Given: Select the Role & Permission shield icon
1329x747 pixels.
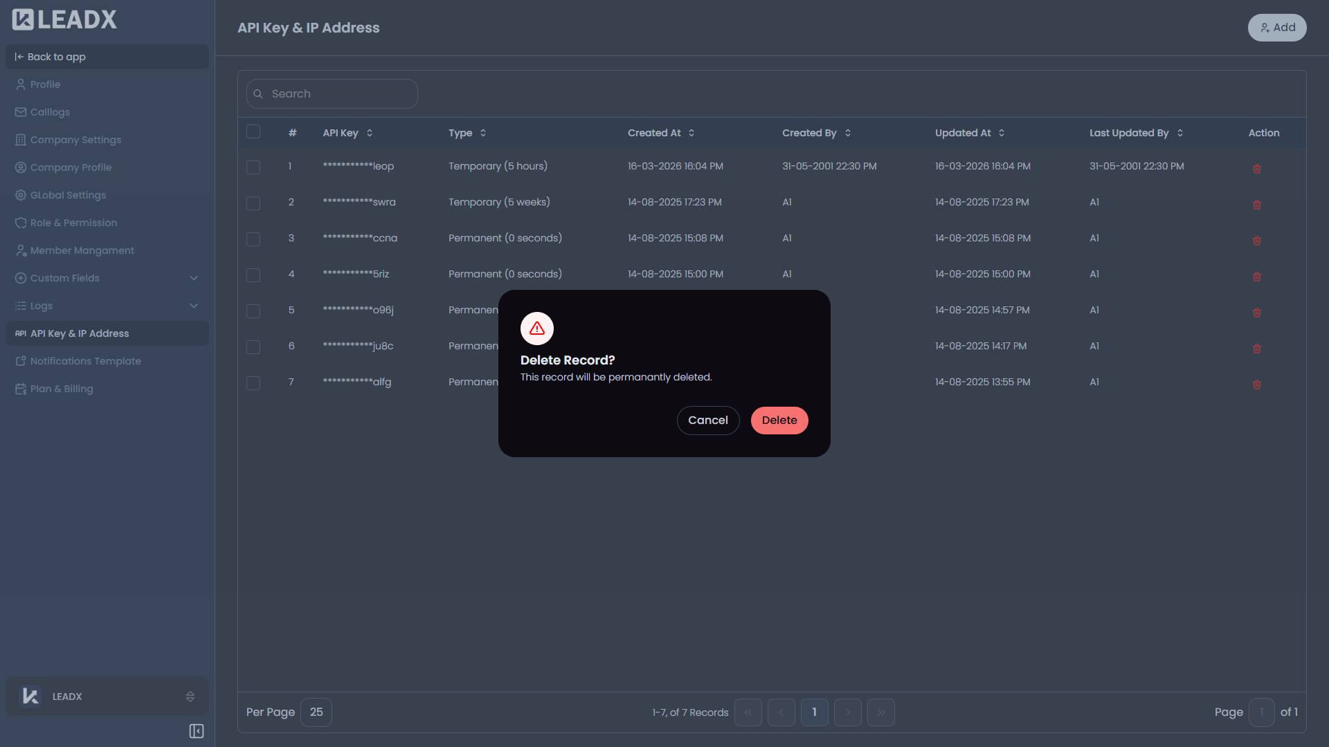Looking at the screenshot, I should coord(21,222).
